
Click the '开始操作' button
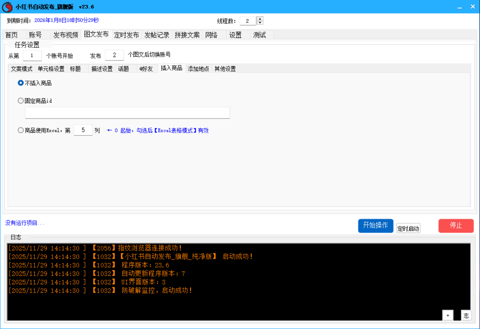375,225
